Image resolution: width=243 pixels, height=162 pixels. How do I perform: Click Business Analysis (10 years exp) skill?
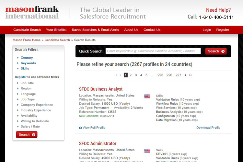tap(179, 112)
